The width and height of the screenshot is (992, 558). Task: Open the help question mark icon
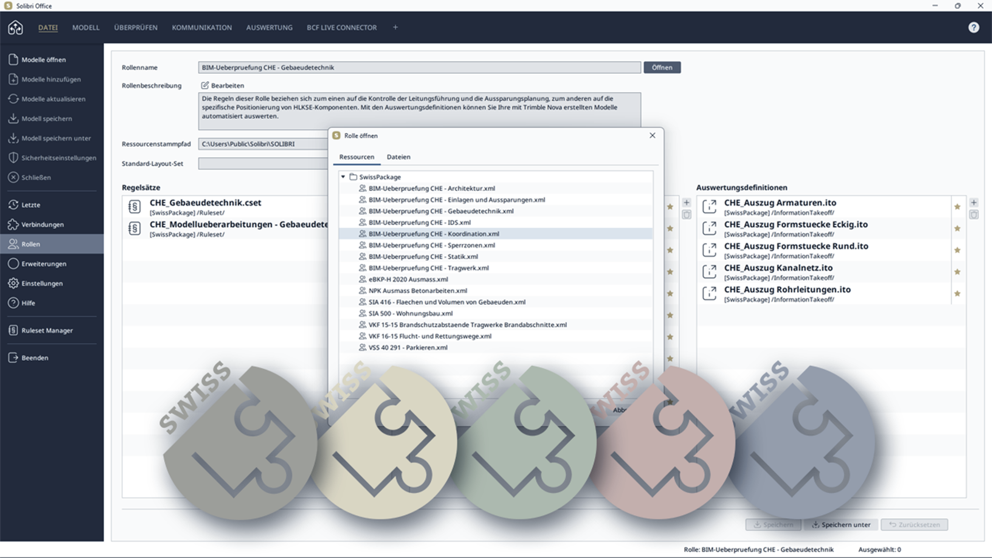[973, 27]
